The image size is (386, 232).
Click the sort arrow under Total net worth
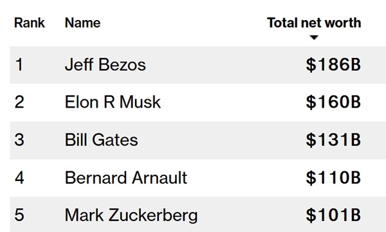tap(314, 37)
